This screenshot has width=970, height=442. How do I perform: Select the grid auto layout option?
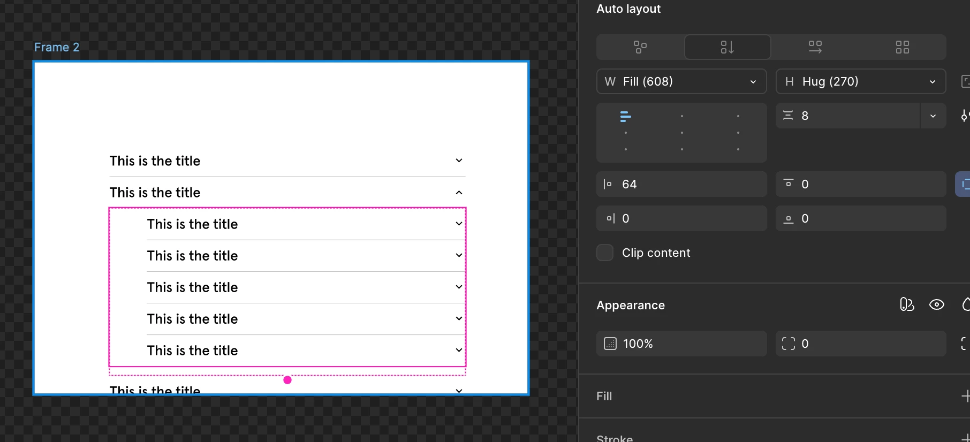click(x=902, y=47)
